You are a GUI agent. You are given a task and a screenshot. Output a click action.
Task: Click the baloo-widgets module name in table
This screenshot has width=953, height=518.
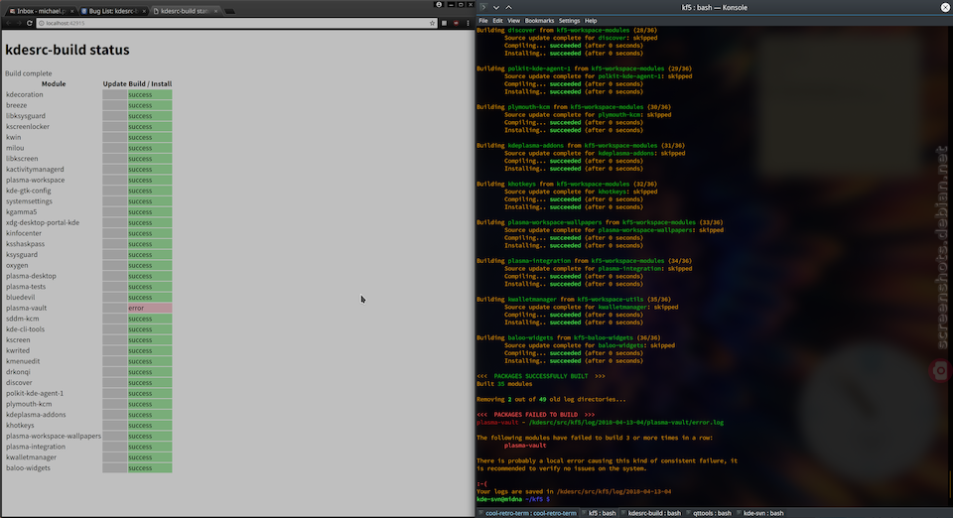tap(28, 467)
